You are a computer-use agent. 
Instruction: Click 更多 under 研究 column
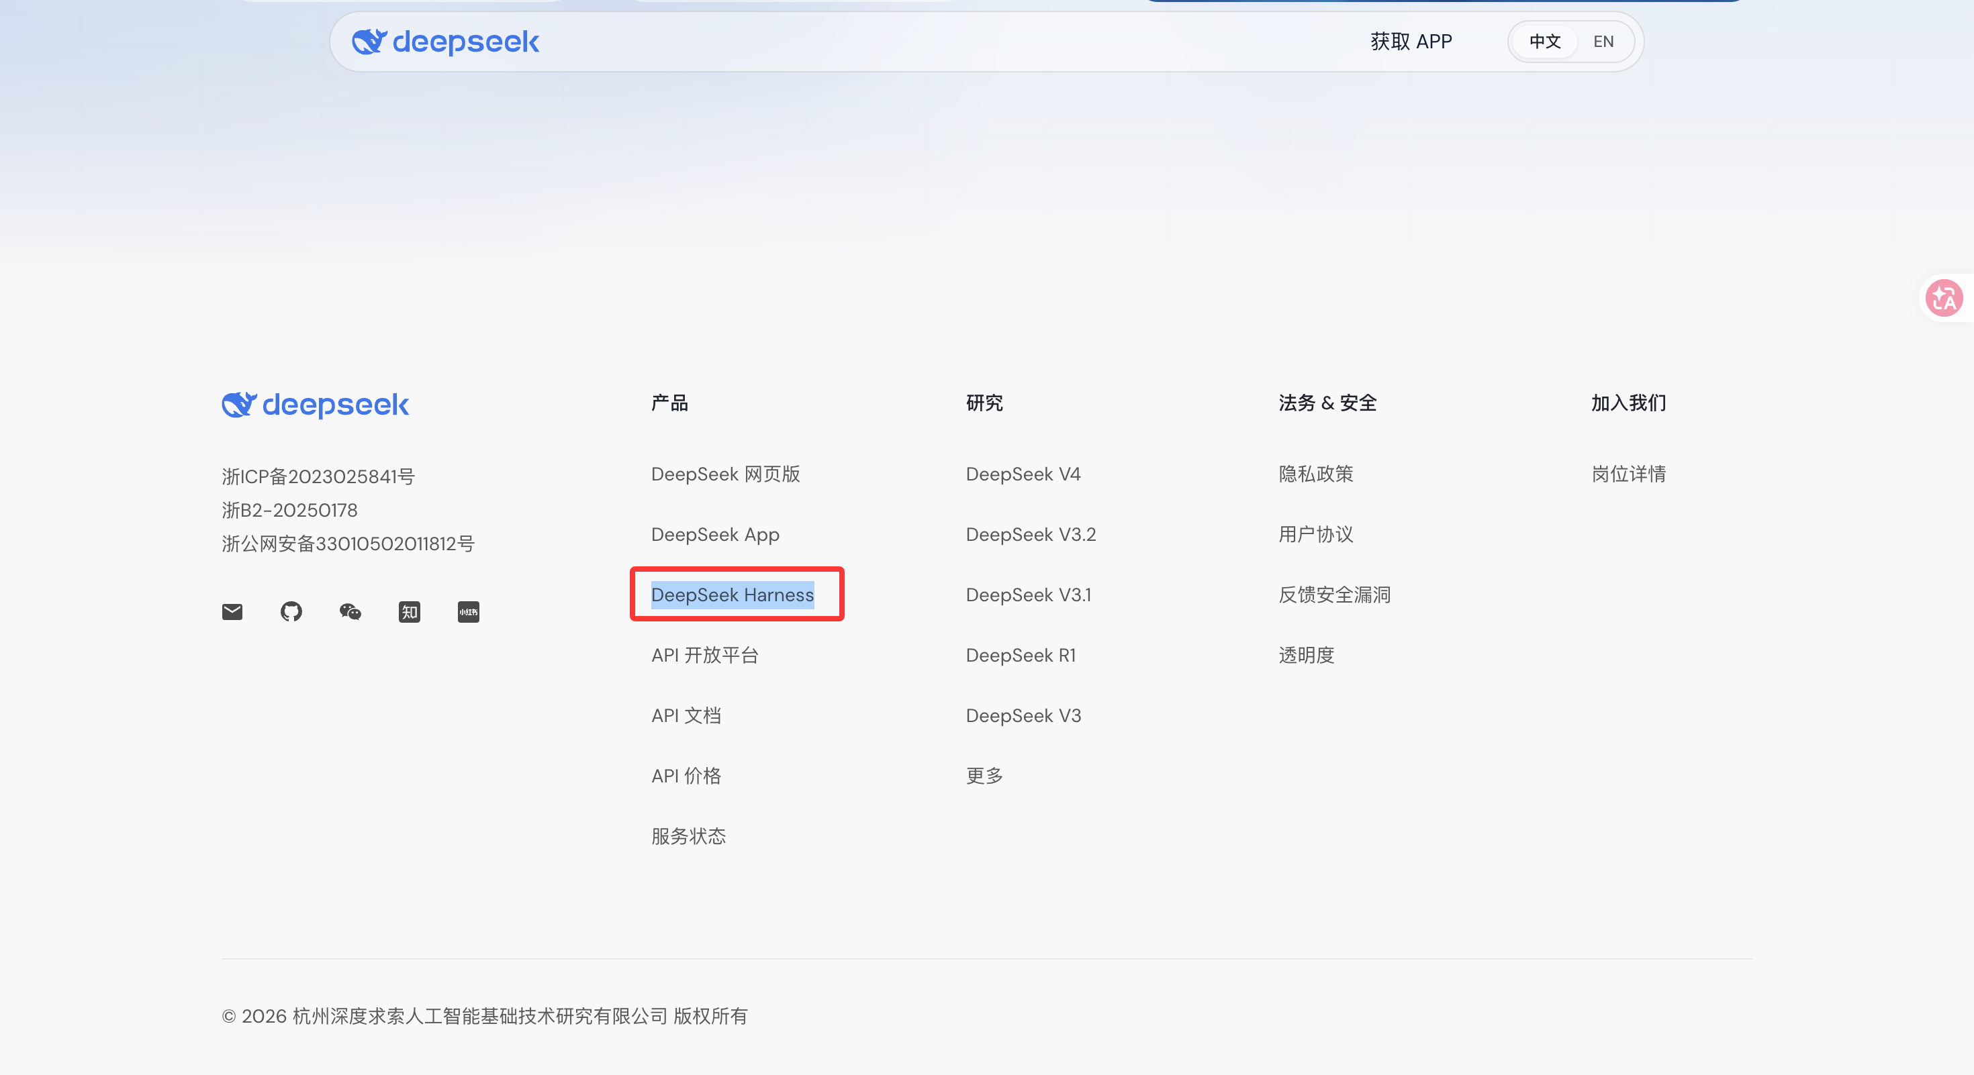(985, 776)
